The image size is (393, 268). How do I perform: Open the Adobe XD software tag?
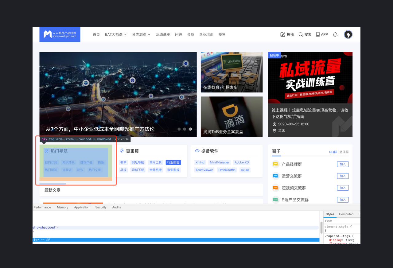point(242,162)
